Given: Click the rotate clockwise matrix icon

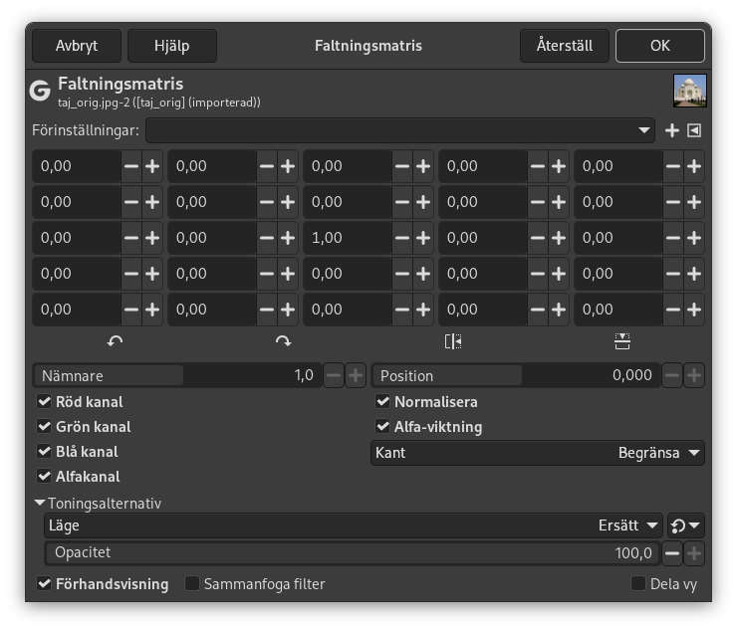Looking at the screenshot, I should pyautogui.click(x=283, y=341).
